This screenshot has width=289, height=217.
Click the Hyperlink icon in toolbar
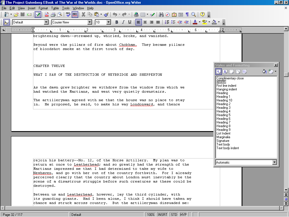[x=136, y=14]
